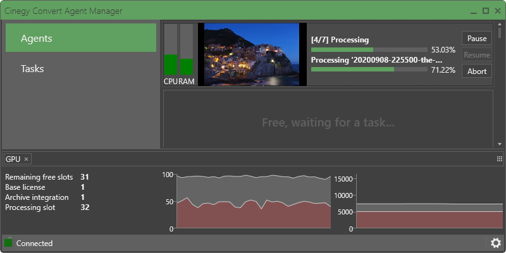
Task: Click the 'Cinegy Convert Agent Manager' title
Action: point(63,11)
